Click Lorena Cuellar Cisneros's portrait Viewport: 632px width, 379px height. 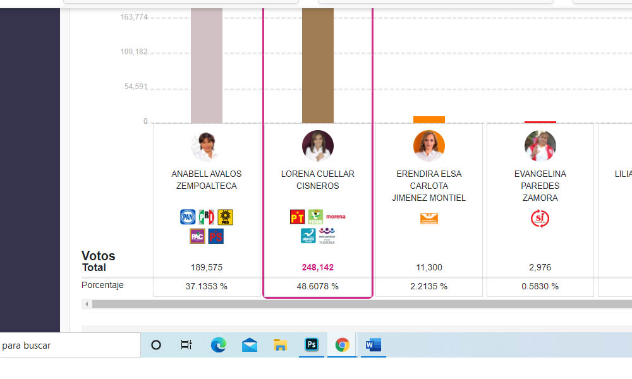point(317,146)
